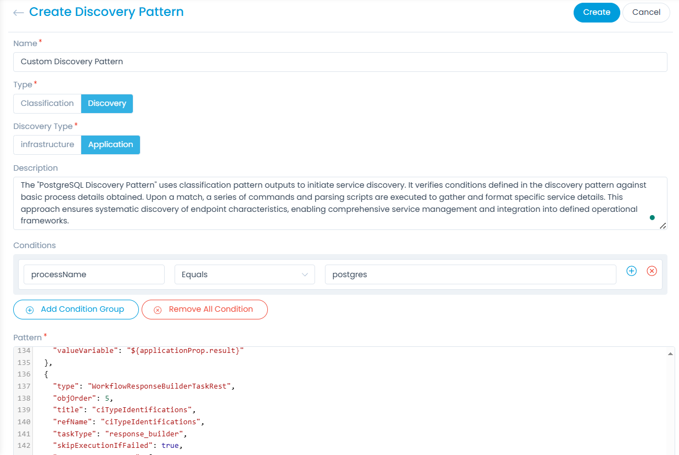Select the Classification type option
Screen dimensions: 679x455
click(x=47, y=103)
